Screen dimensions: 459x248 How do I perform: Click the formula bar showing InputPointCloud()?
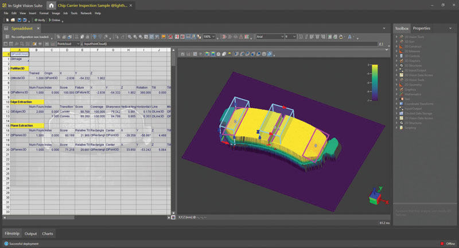tap(230, 44)
